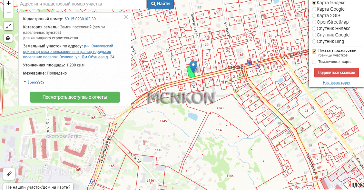
Task: Uncheck Показать кадастровые границы участков
Action: coord(314,52)
